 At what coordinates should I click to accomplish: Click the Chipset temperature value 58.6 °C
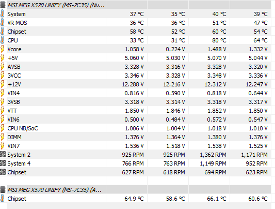click(x=175, y=199)
